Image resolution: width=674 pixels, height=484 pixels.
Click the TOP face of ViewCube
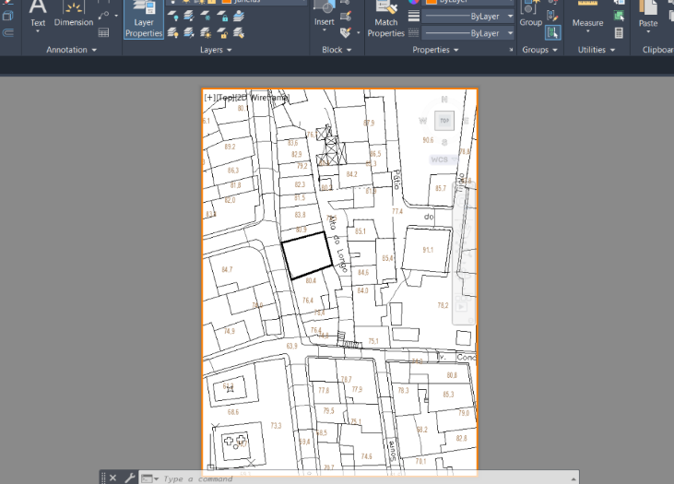pos(444,121)
